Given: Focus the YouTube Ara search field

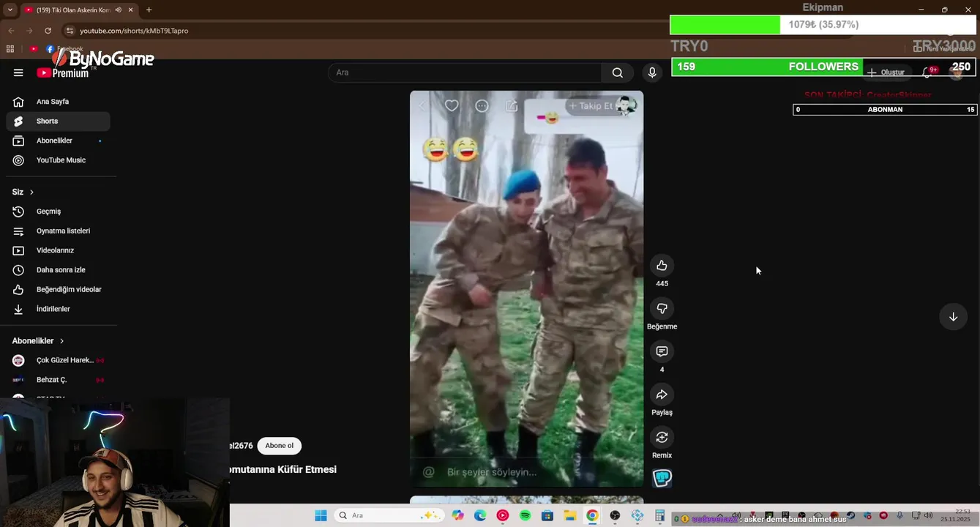Looking at the screenshot, I should coord(465,72).
